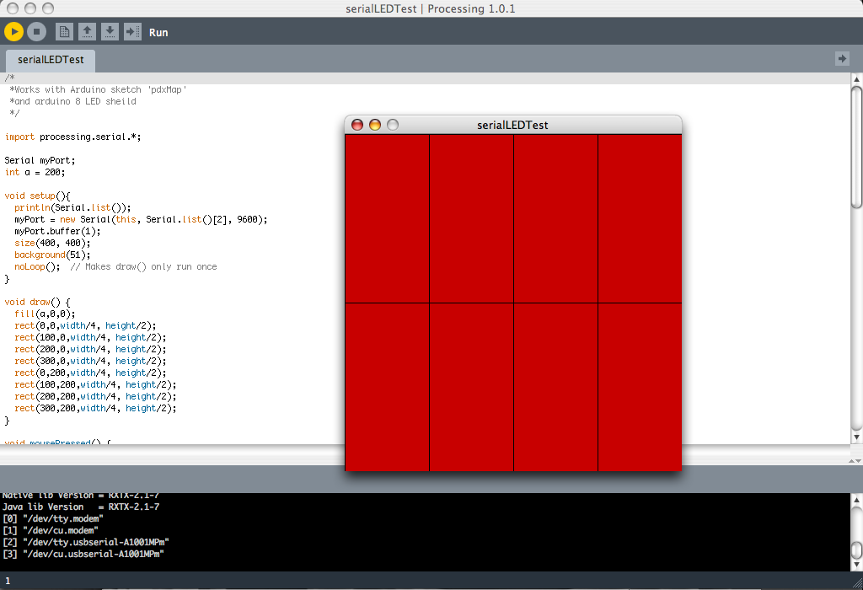Open the sketch tab management arrow menu
The width and height of the screenshot is (863, 590).
[x=842, y=58]
